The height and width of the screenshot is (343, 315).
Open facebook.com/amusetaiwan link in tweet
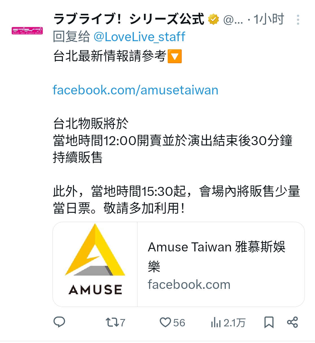[135, 90]
